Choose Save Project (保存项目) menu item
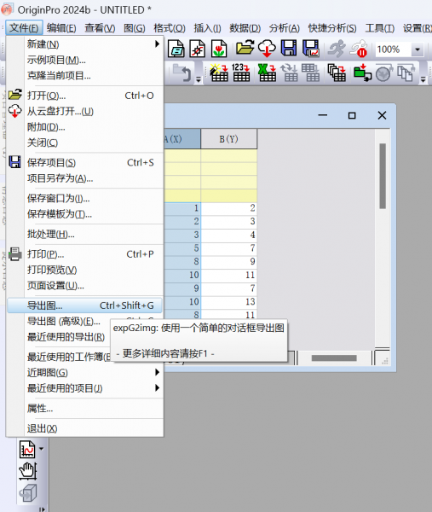Viewport: 432px width, 512px height. click(x=84, y=162)
